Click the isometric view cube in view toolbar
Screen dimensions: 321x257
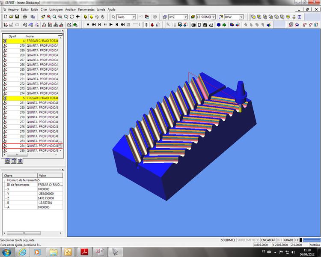coord(288,17)
